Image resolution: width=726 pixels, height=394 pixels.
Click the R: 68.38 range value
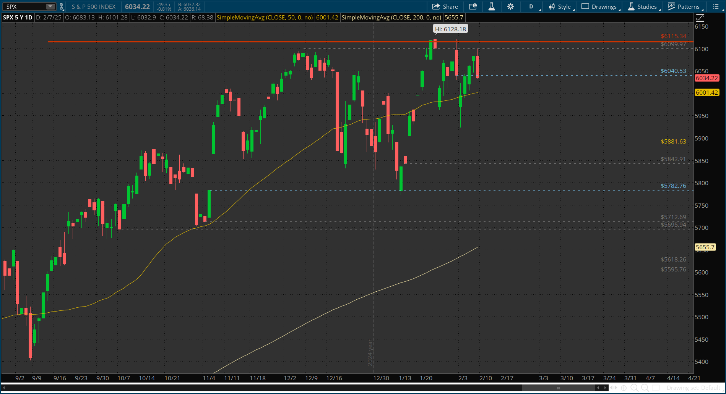202,17
